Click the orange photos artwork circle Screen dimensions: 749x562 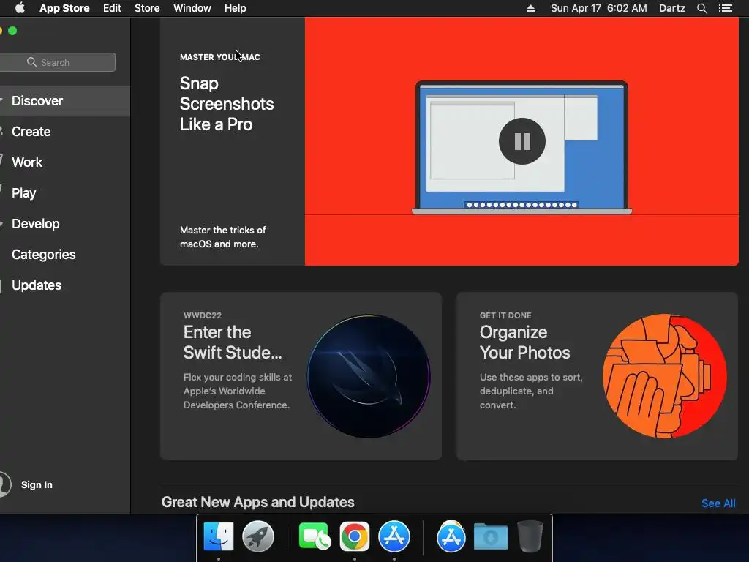tap(665, 376)
